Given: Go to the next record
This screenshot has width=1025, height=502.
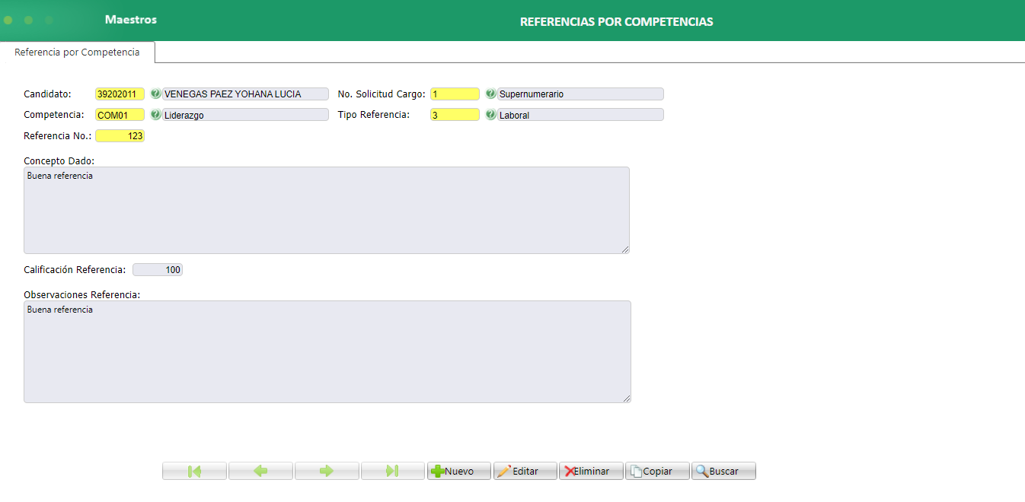Looking at the screenshot, I should (327, 471).
